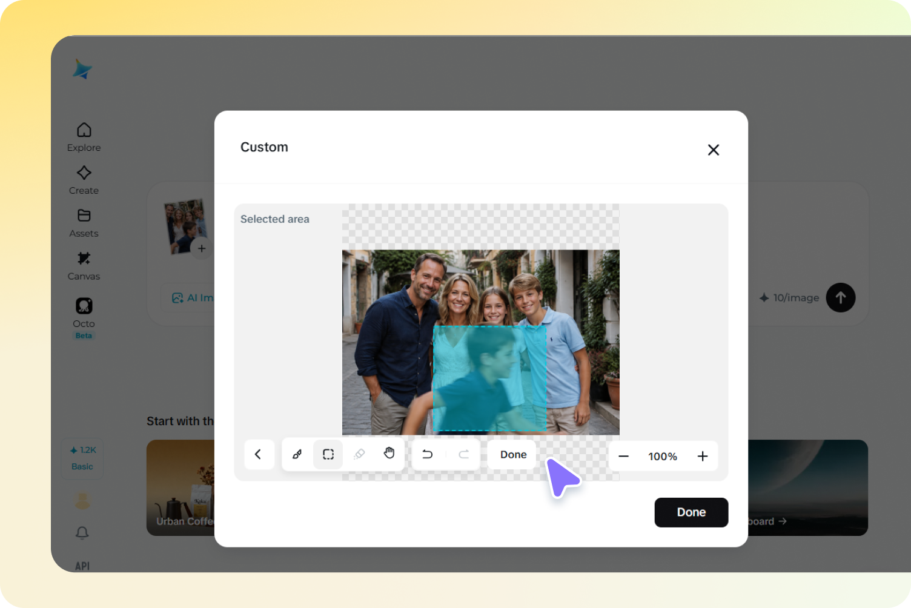Image resolution: width=911 pixels, height=608 pixels.
Task: Click the white Done button beside redo
Action: tap(513, 455)
